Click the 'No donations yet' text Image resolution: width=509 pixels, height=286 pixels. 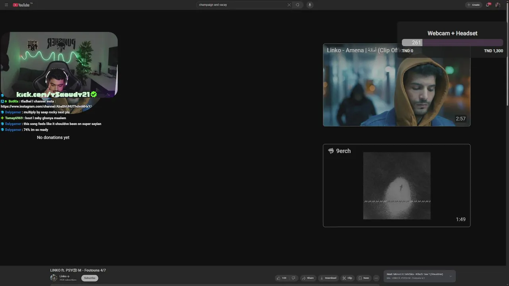53,137
